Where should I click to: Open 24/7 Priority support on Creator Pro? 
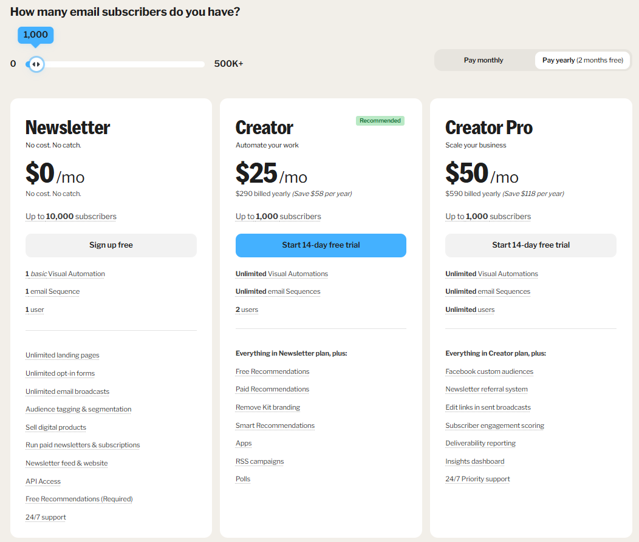pos(477,478)
